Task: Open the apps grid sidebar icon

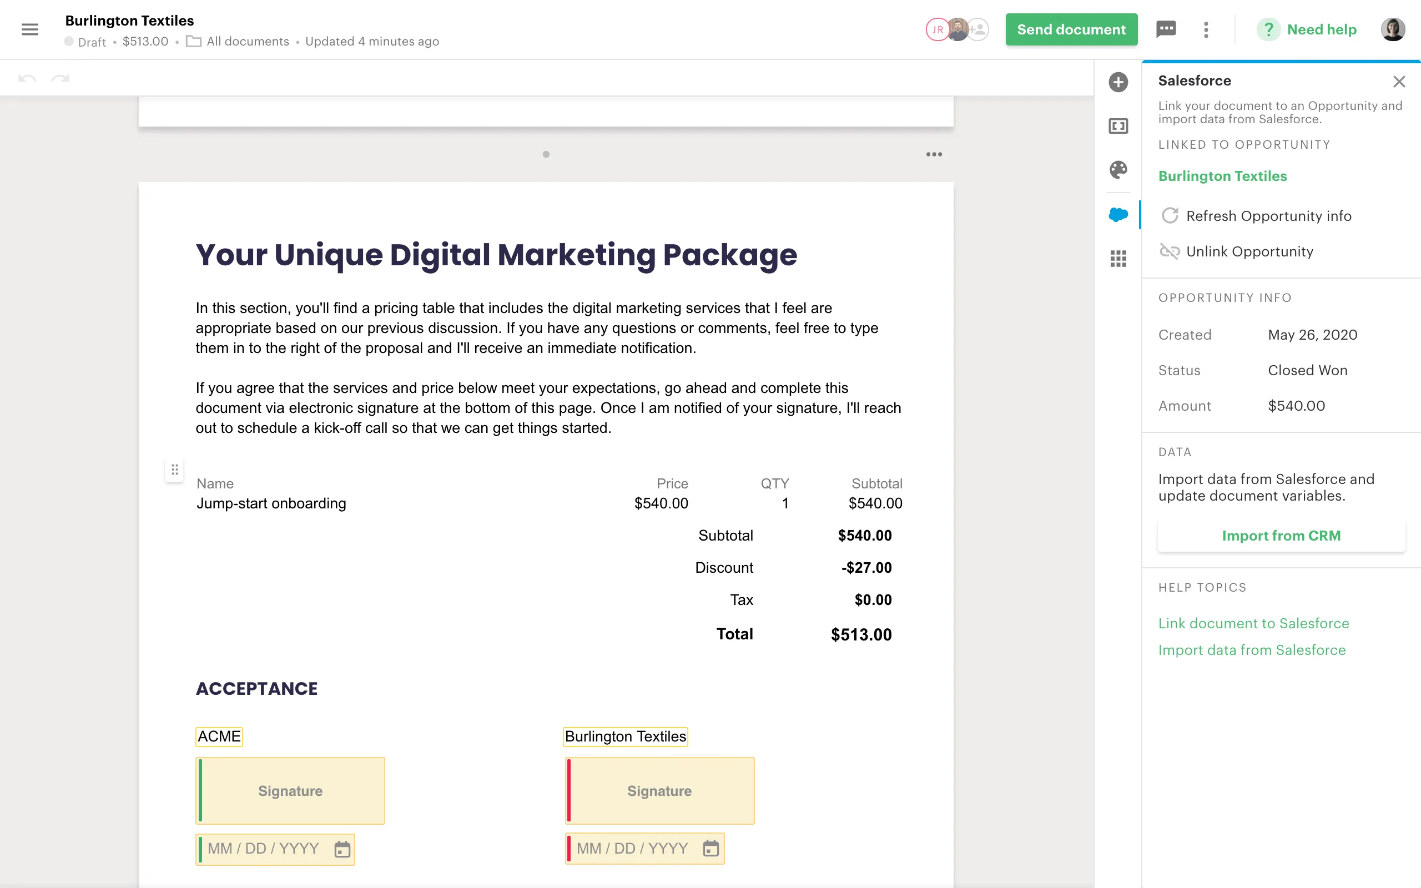Action: point(1118,259)
